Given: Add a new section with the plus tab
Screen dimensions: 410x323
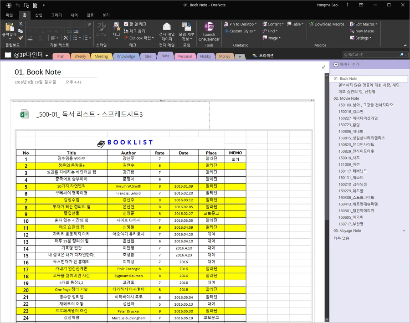Looking at the screenshot, I should click(x=240, y=56).
